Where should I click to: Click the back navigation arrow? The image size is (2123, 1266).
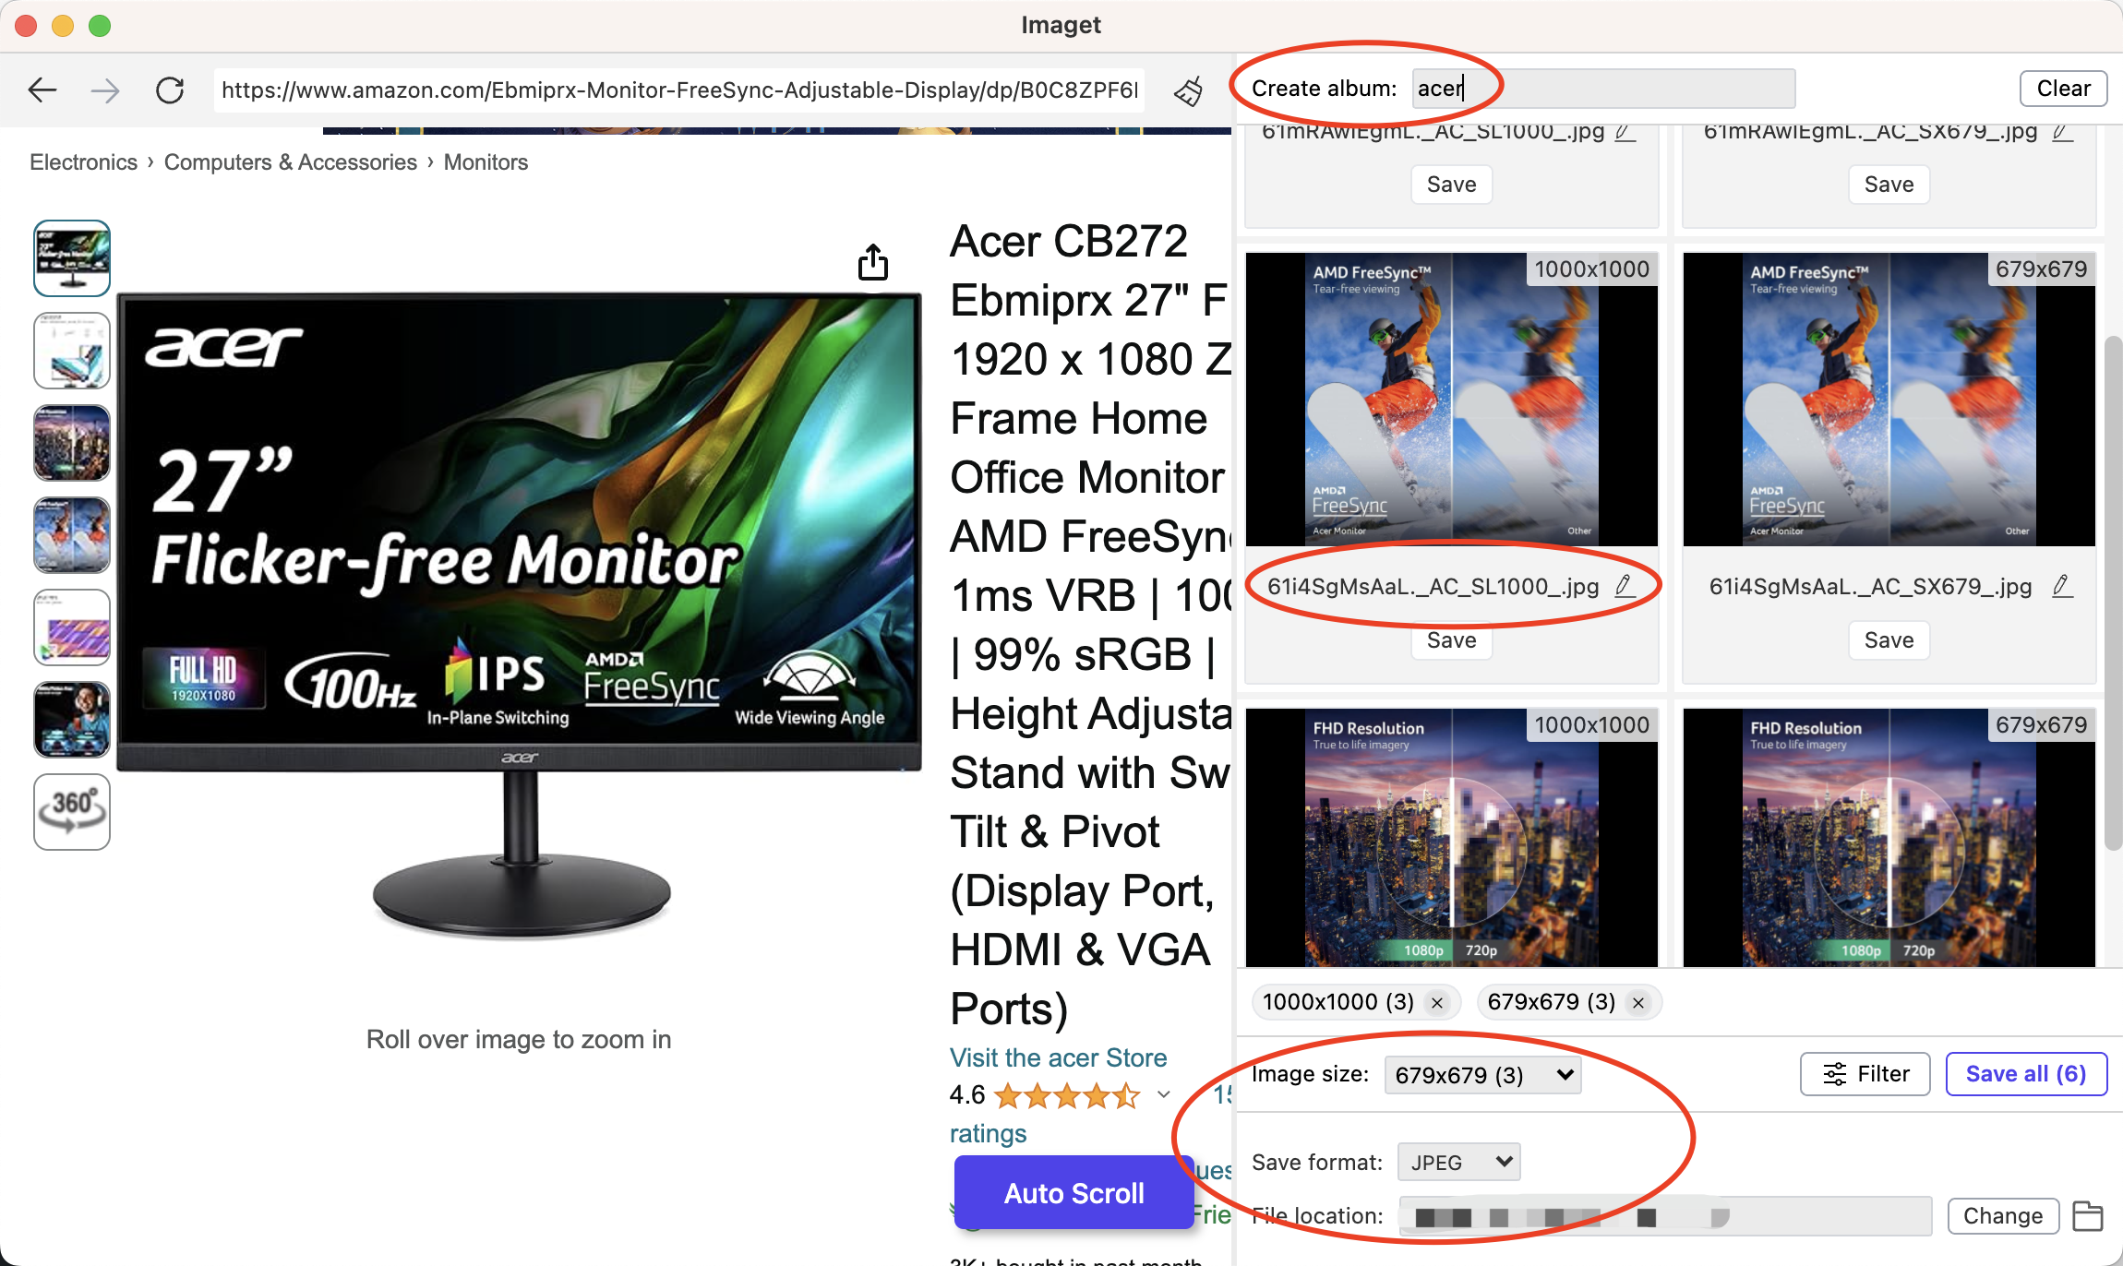point(42,86)
